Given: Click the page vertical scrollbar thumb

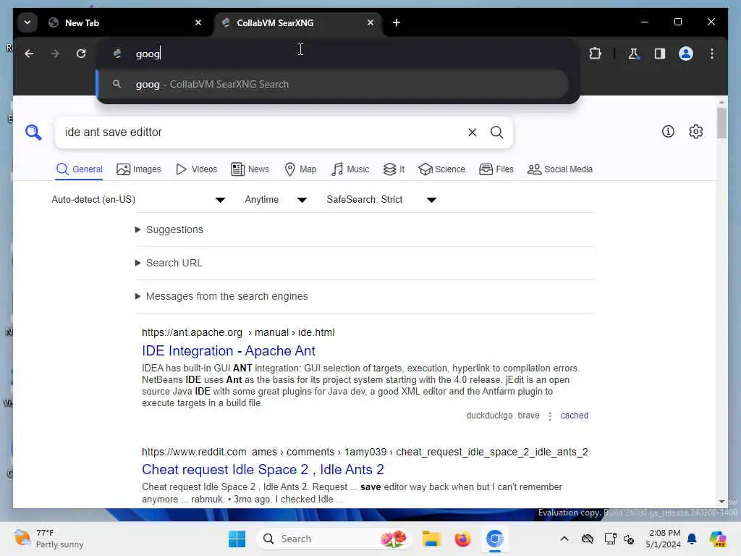Looking at the screenshot, I should coord(721,123).
